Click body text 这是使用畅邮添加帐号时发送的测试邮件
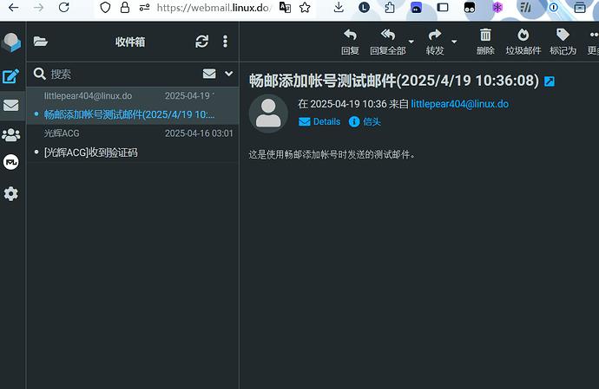Viewport: 599px width, 389px height. pyautogui.click(x=332, y=154)
